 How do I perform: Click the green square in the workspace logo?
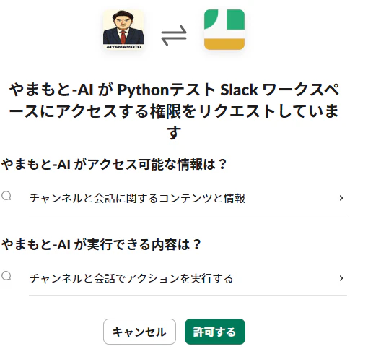pyautogui.click(x=235, y=20)
